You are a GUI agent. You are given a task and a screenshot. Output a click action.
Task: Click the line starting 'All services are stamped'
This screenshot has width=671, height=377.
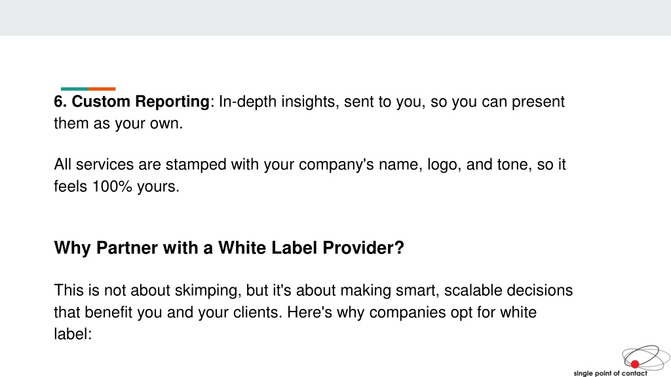310,164
